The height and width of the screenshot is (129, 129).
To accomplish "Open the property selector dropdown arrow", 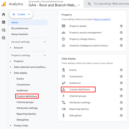I will click(79, 5).
